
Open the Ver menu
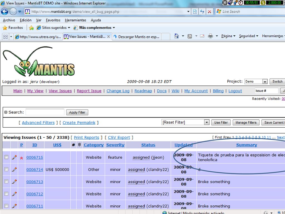tap(39, 20)
